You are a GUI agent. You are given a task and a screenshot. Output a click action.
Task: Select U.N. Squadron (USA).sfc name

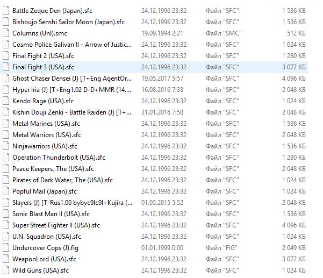47,237
